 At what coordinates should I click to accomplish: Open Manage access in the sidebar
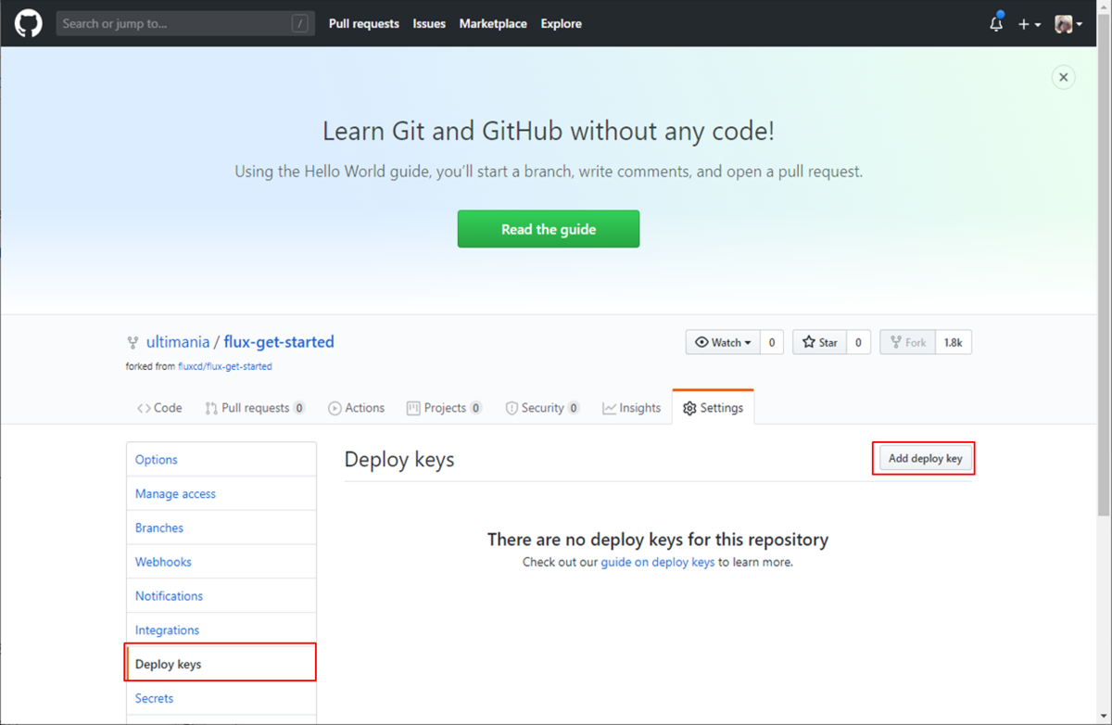[221, 494]
